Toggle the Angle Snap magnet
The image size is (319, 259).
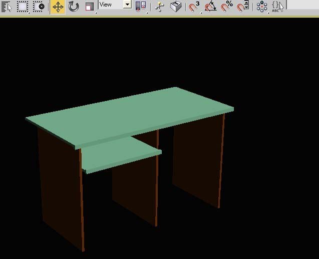pyautogui.click(x=210, y=6)
